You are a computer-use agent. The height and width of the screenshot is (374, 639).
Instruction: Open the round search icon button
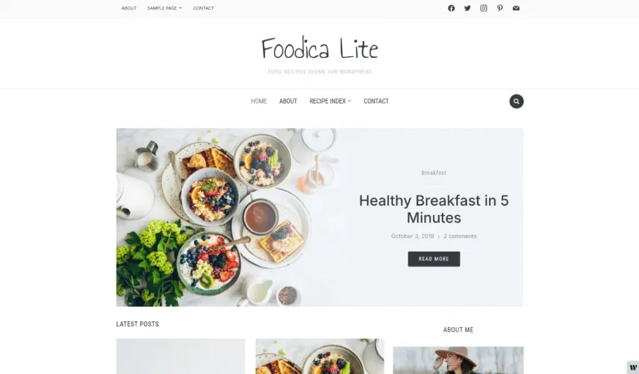pyautogui.click(x=516, y=102)
